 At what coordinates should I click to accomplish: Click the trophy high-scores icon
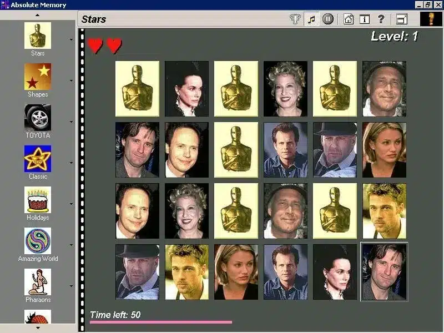(295, 18)
